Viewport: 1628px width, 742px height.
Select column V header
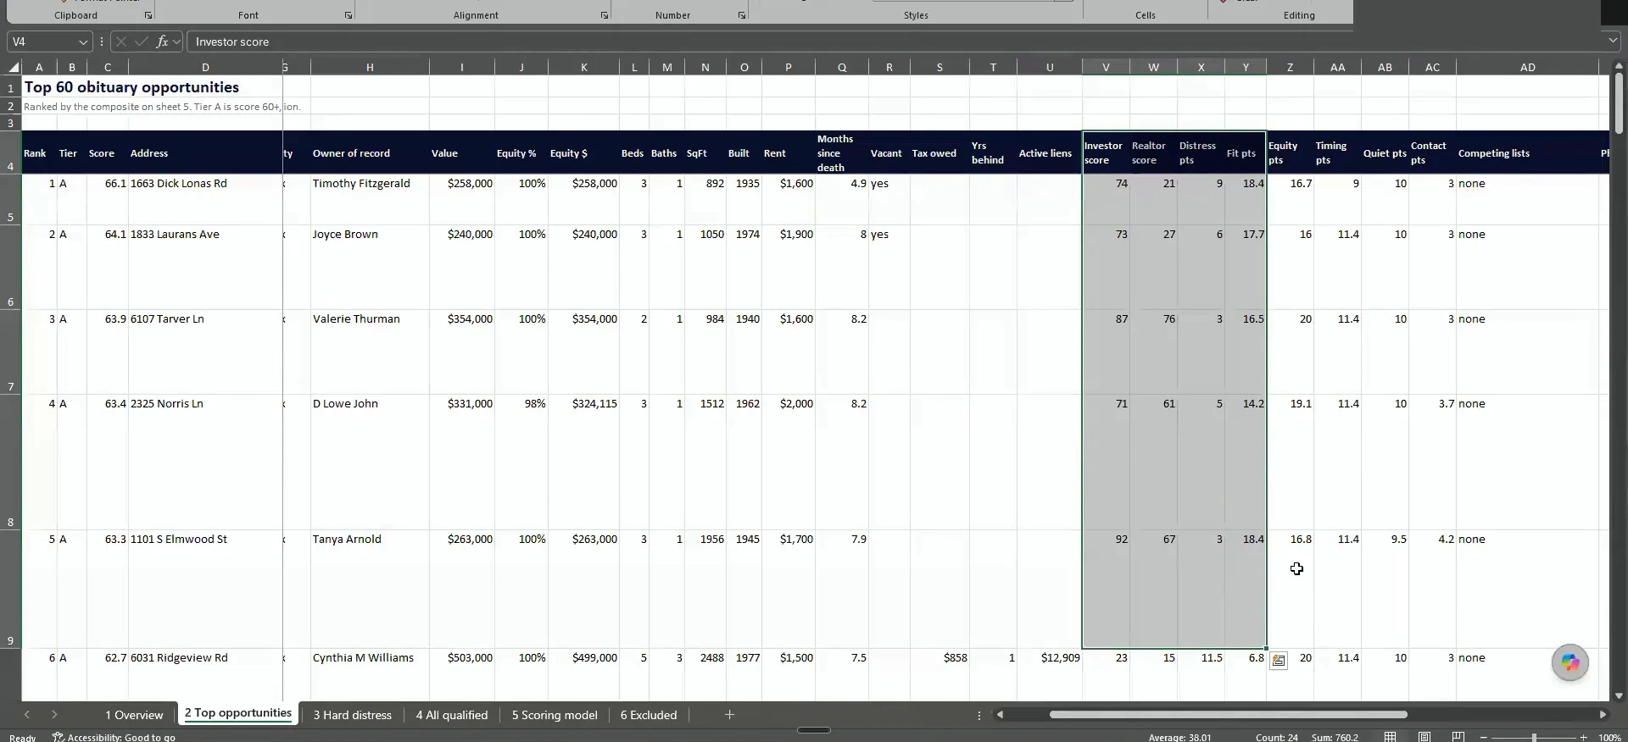1106,67
